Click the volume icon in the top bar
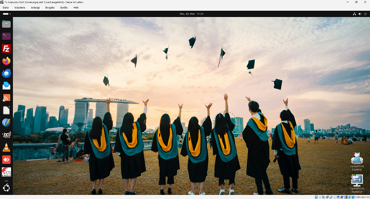Screen dimensions: 370x199 coord(360,14)
